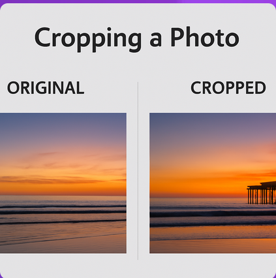Click the pier silhouette in the cropped photo

(262, 193)
